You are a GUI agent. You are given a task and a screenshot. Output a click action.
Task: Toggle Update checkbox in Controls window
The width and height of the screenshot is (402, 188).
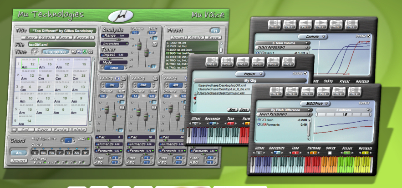tap(368, 36)
